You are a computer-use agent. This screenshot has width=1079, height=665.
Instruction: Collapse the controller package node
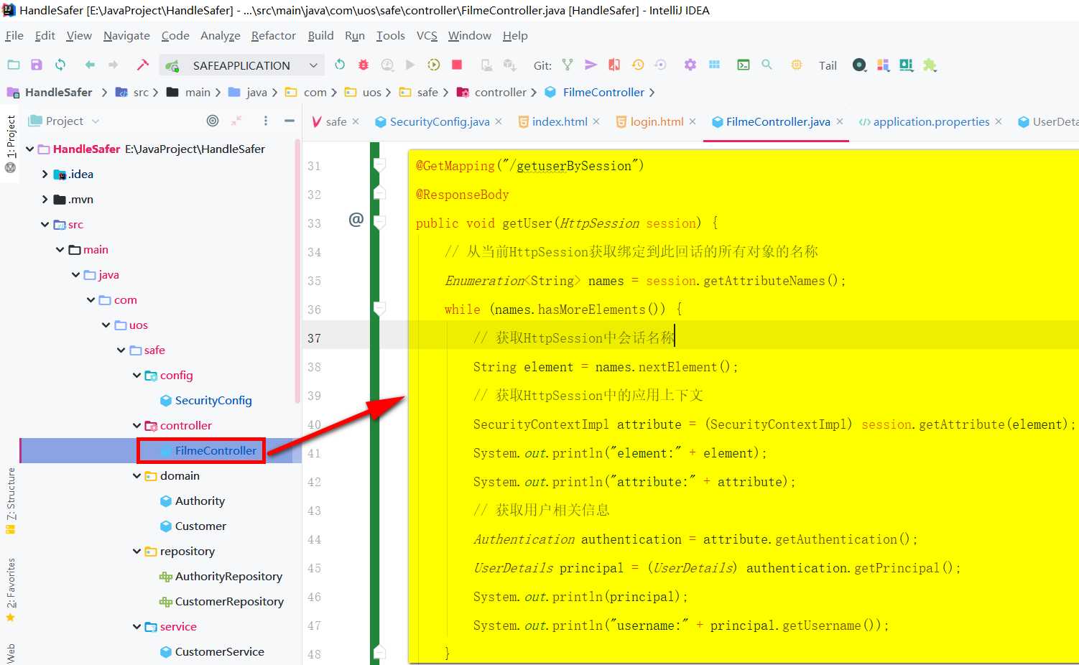pyautogui.click(x=136, y=425)
